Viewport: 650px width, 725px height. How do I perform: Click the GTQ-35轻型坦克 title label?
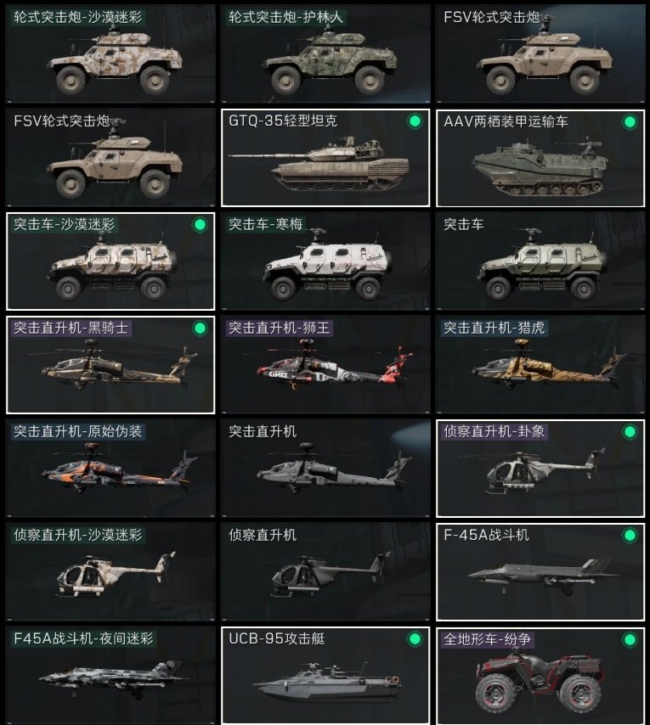coord(283,121)
